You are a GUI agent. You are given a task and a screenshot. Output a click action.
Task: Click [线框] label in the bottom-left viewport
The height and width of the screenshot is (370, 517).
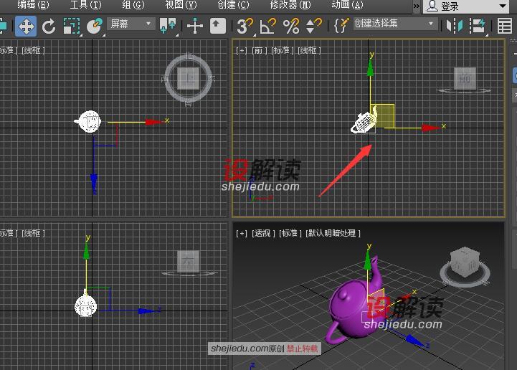33,234
